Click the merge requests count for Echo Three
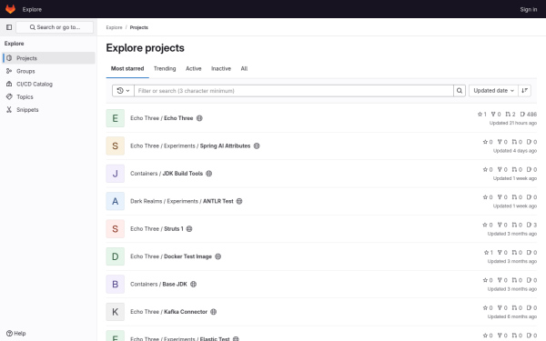 (511, 115)
